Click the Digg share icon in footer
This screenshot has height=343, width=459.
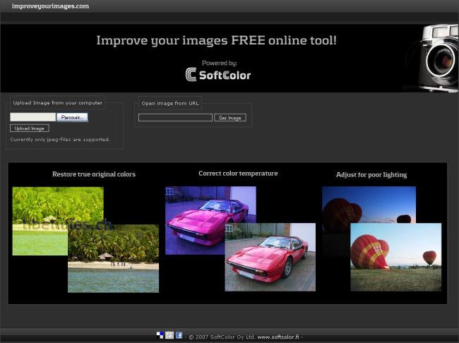(x=169, y=335)
